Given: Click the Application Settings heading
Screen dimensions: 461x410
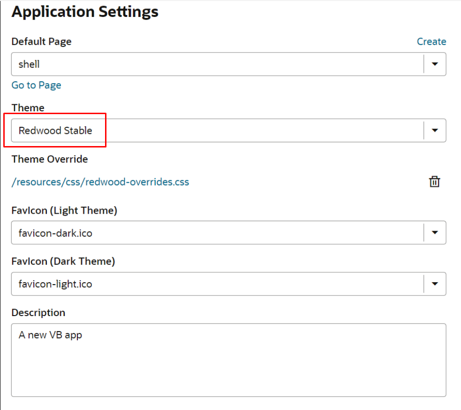Looking at the screenshot, I should pyautogui.click(x=85, y=12).
